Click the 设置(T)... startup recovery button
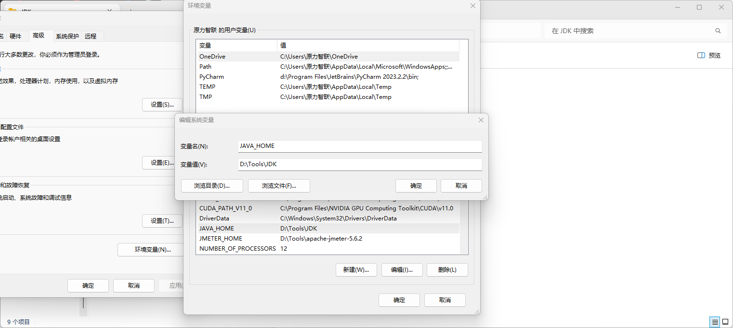 coord(162,221)
